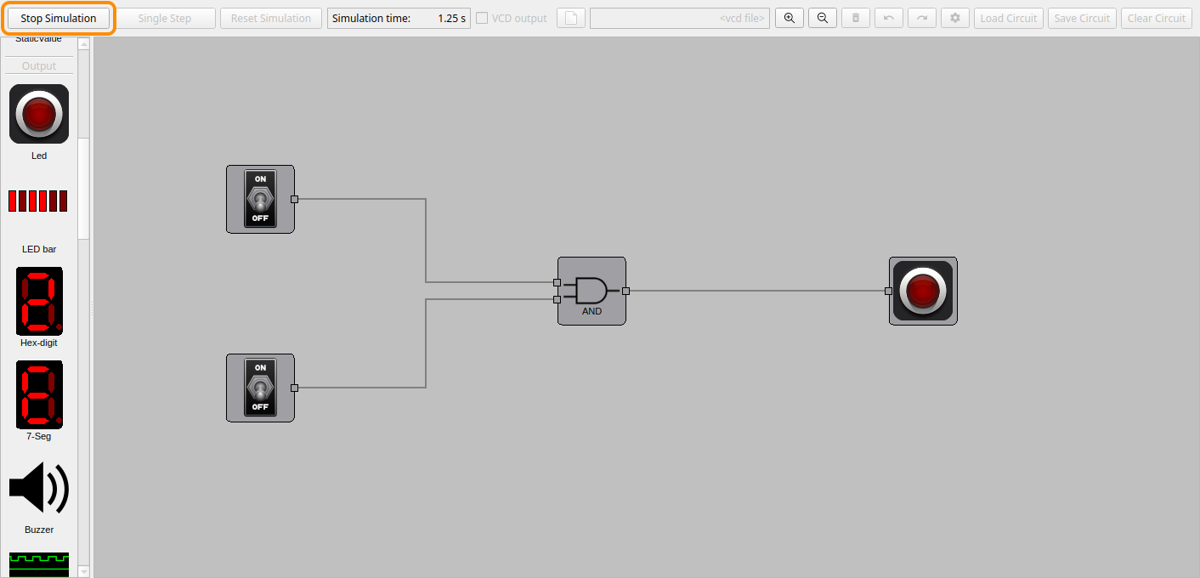Select the 7-Seg display component
Image resolution: width=1200 pixels, height=578 pixels.
click(39, 394)
